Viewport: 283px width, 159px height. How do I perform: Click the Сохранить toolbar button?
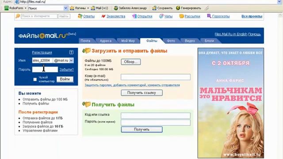162,8
